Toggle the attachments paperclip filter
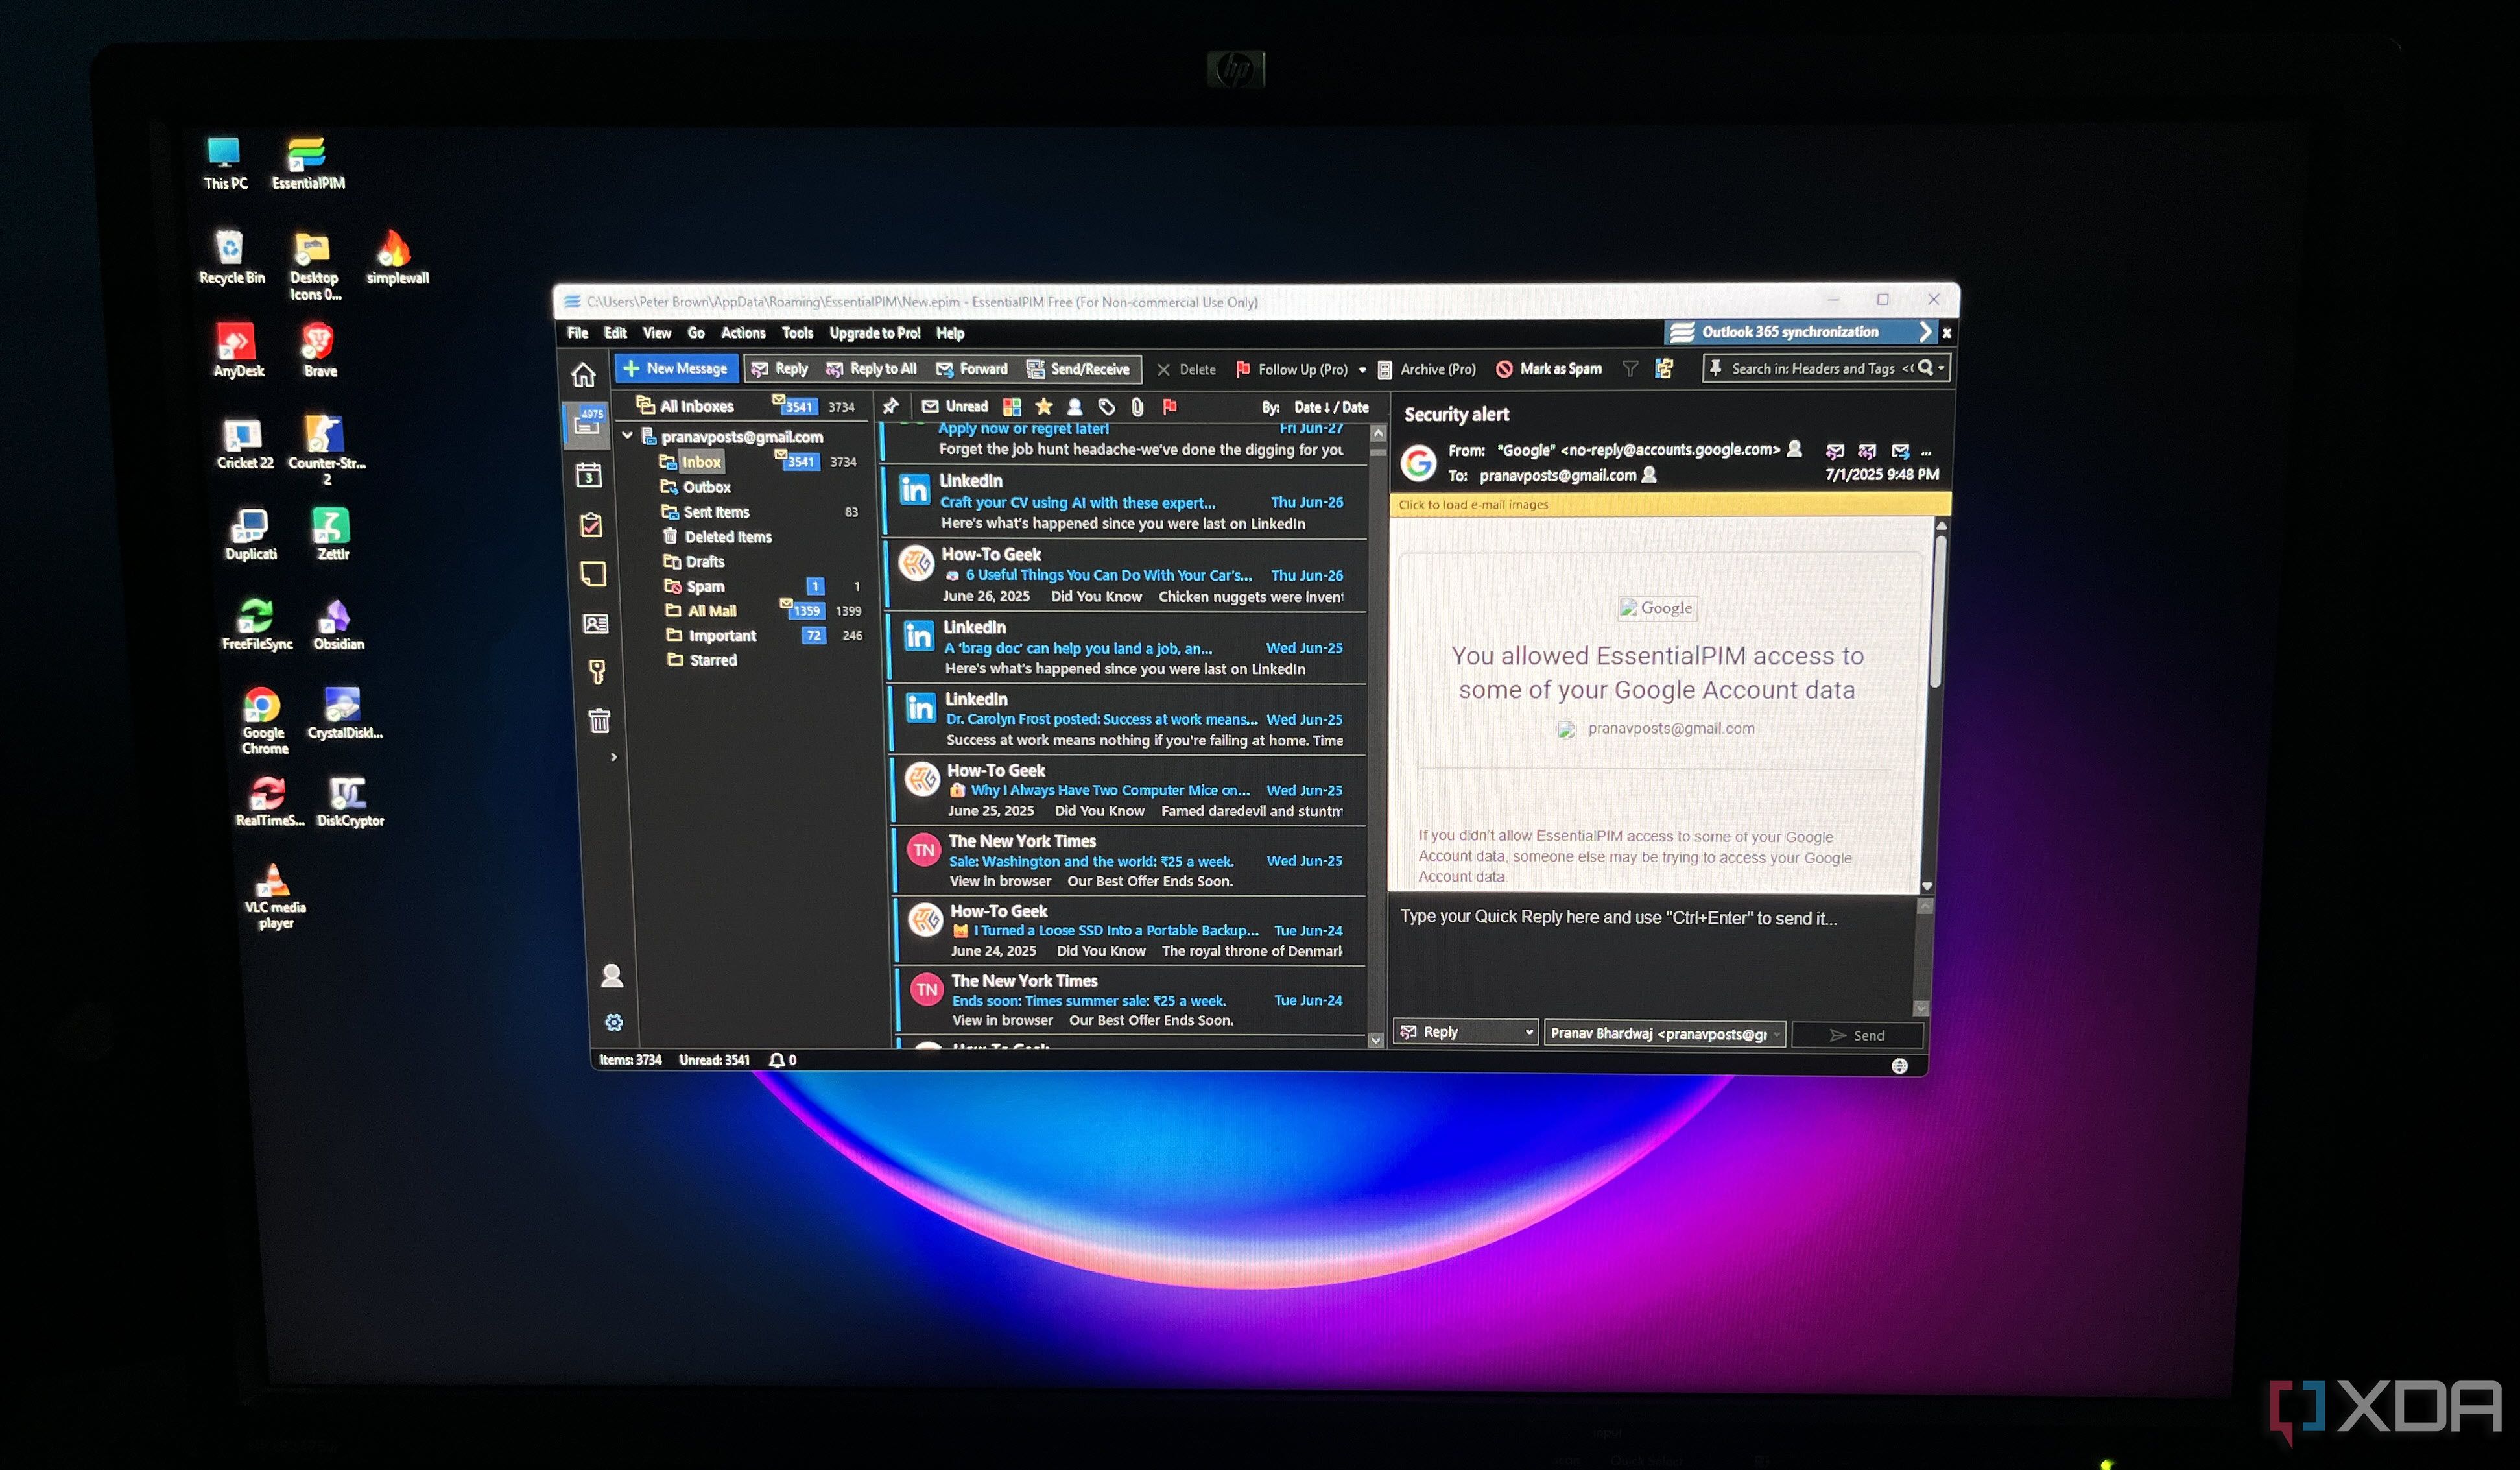The image size is (2520, 1470). [1137, 406]
